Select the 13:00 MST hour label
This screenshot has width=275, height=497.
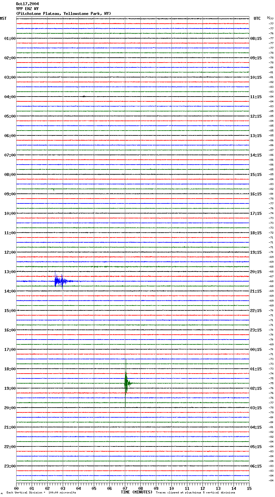pyautogui.click(x=10, y=272)
